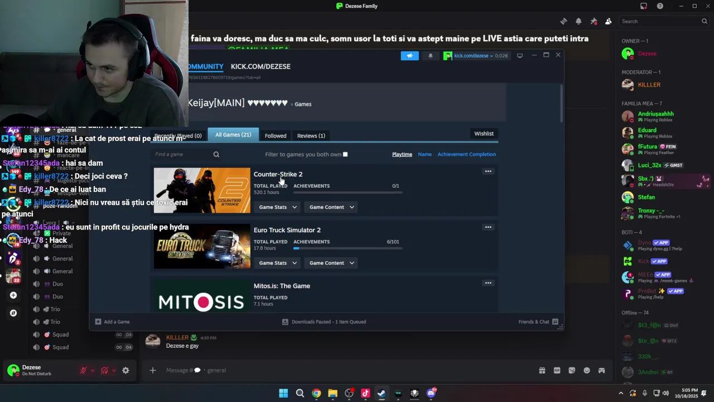Image resolution: width=714 pixels, height=402 pixels.
Task: Sort games by Playtime
Action: tap(402, 154)
